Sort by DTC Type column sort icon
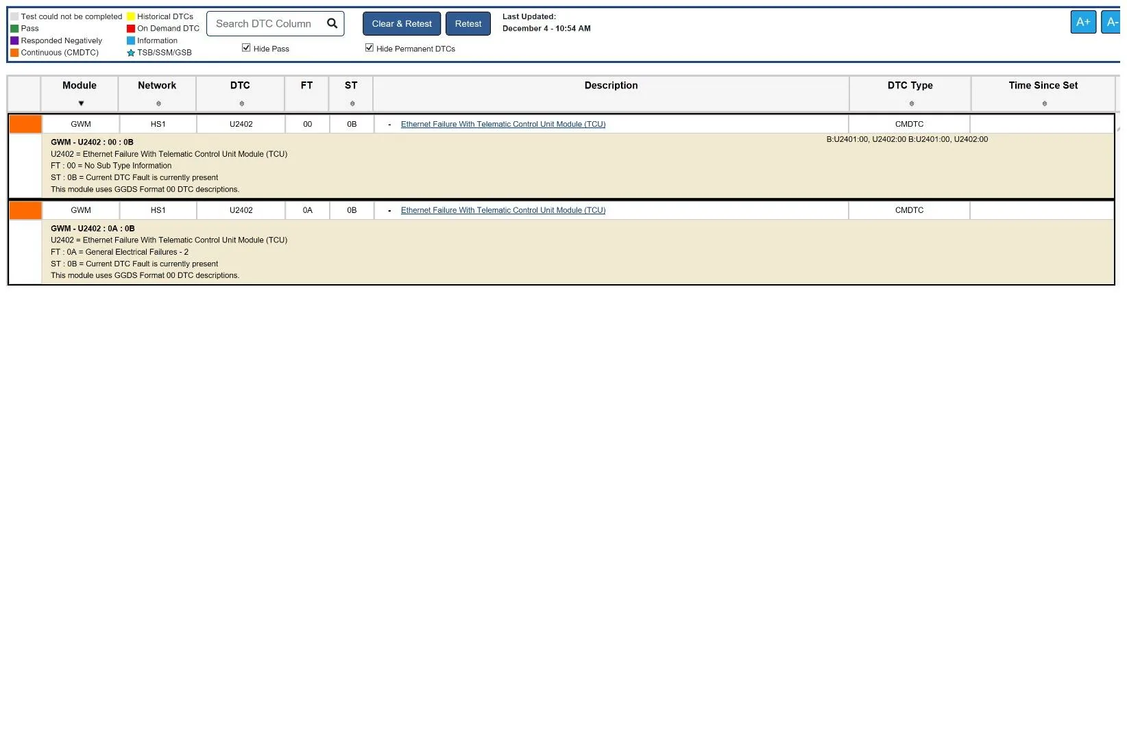This screenshot has height=756, width=1127. pos(911,103)
